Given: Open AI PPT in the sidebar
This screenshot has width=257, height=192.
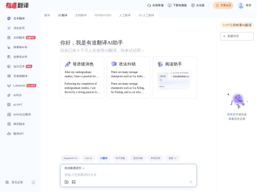Looking at the screenshot, I should coord(14,105).
